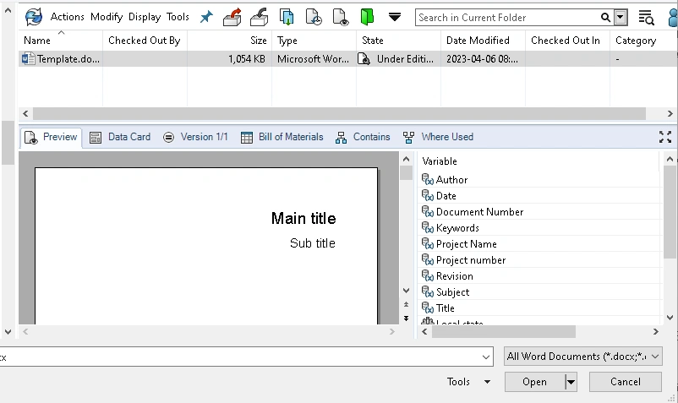Open the search box dropdown arrow
678x403 pixels.
click(x=621, y=17)
